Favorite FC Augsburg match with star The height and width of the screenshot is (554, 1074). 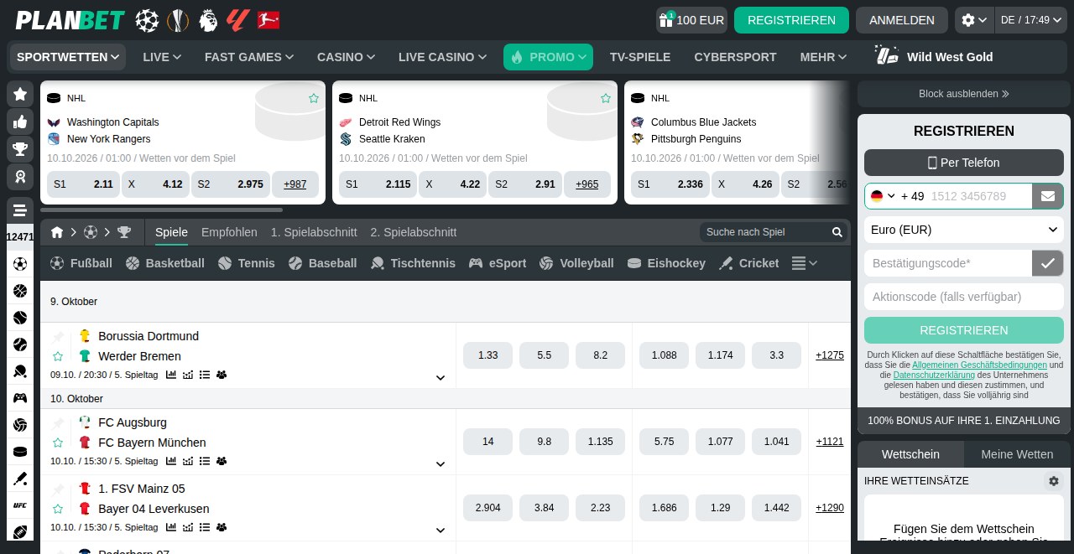(x=58, y=443)
